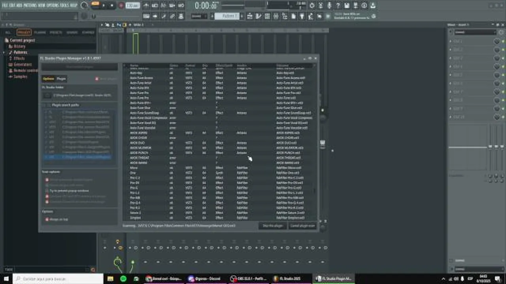The image size is (506, 284).
Task: Switch to Discord window in the taskbar
Action: (206, 278)
